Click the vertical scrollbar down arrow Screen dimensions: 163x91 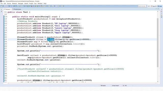coord(158,81)
